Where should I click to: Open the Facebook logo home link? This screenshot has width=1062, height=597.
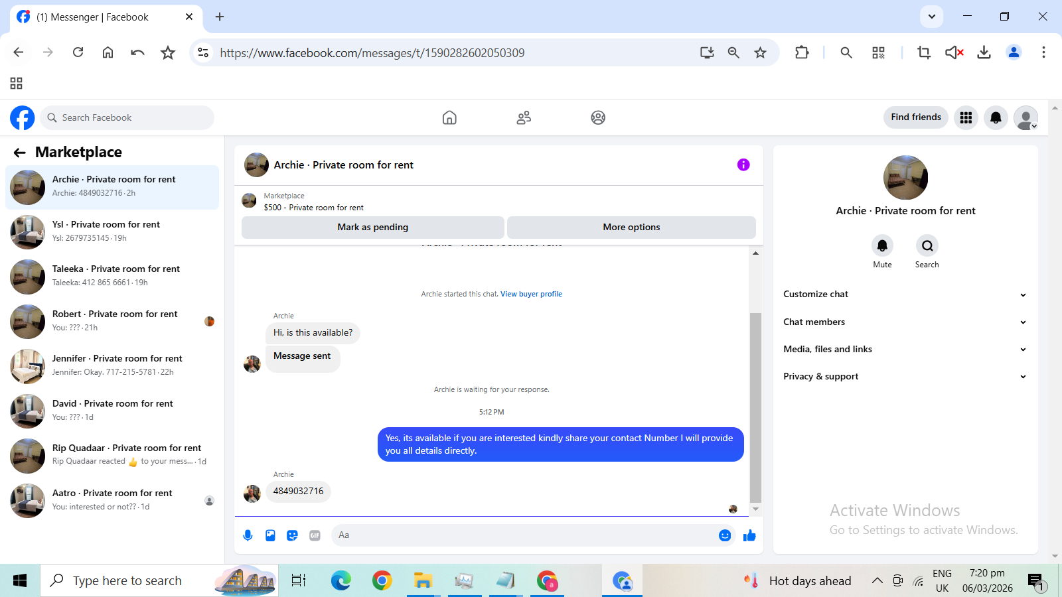click(x=22, y=117)
